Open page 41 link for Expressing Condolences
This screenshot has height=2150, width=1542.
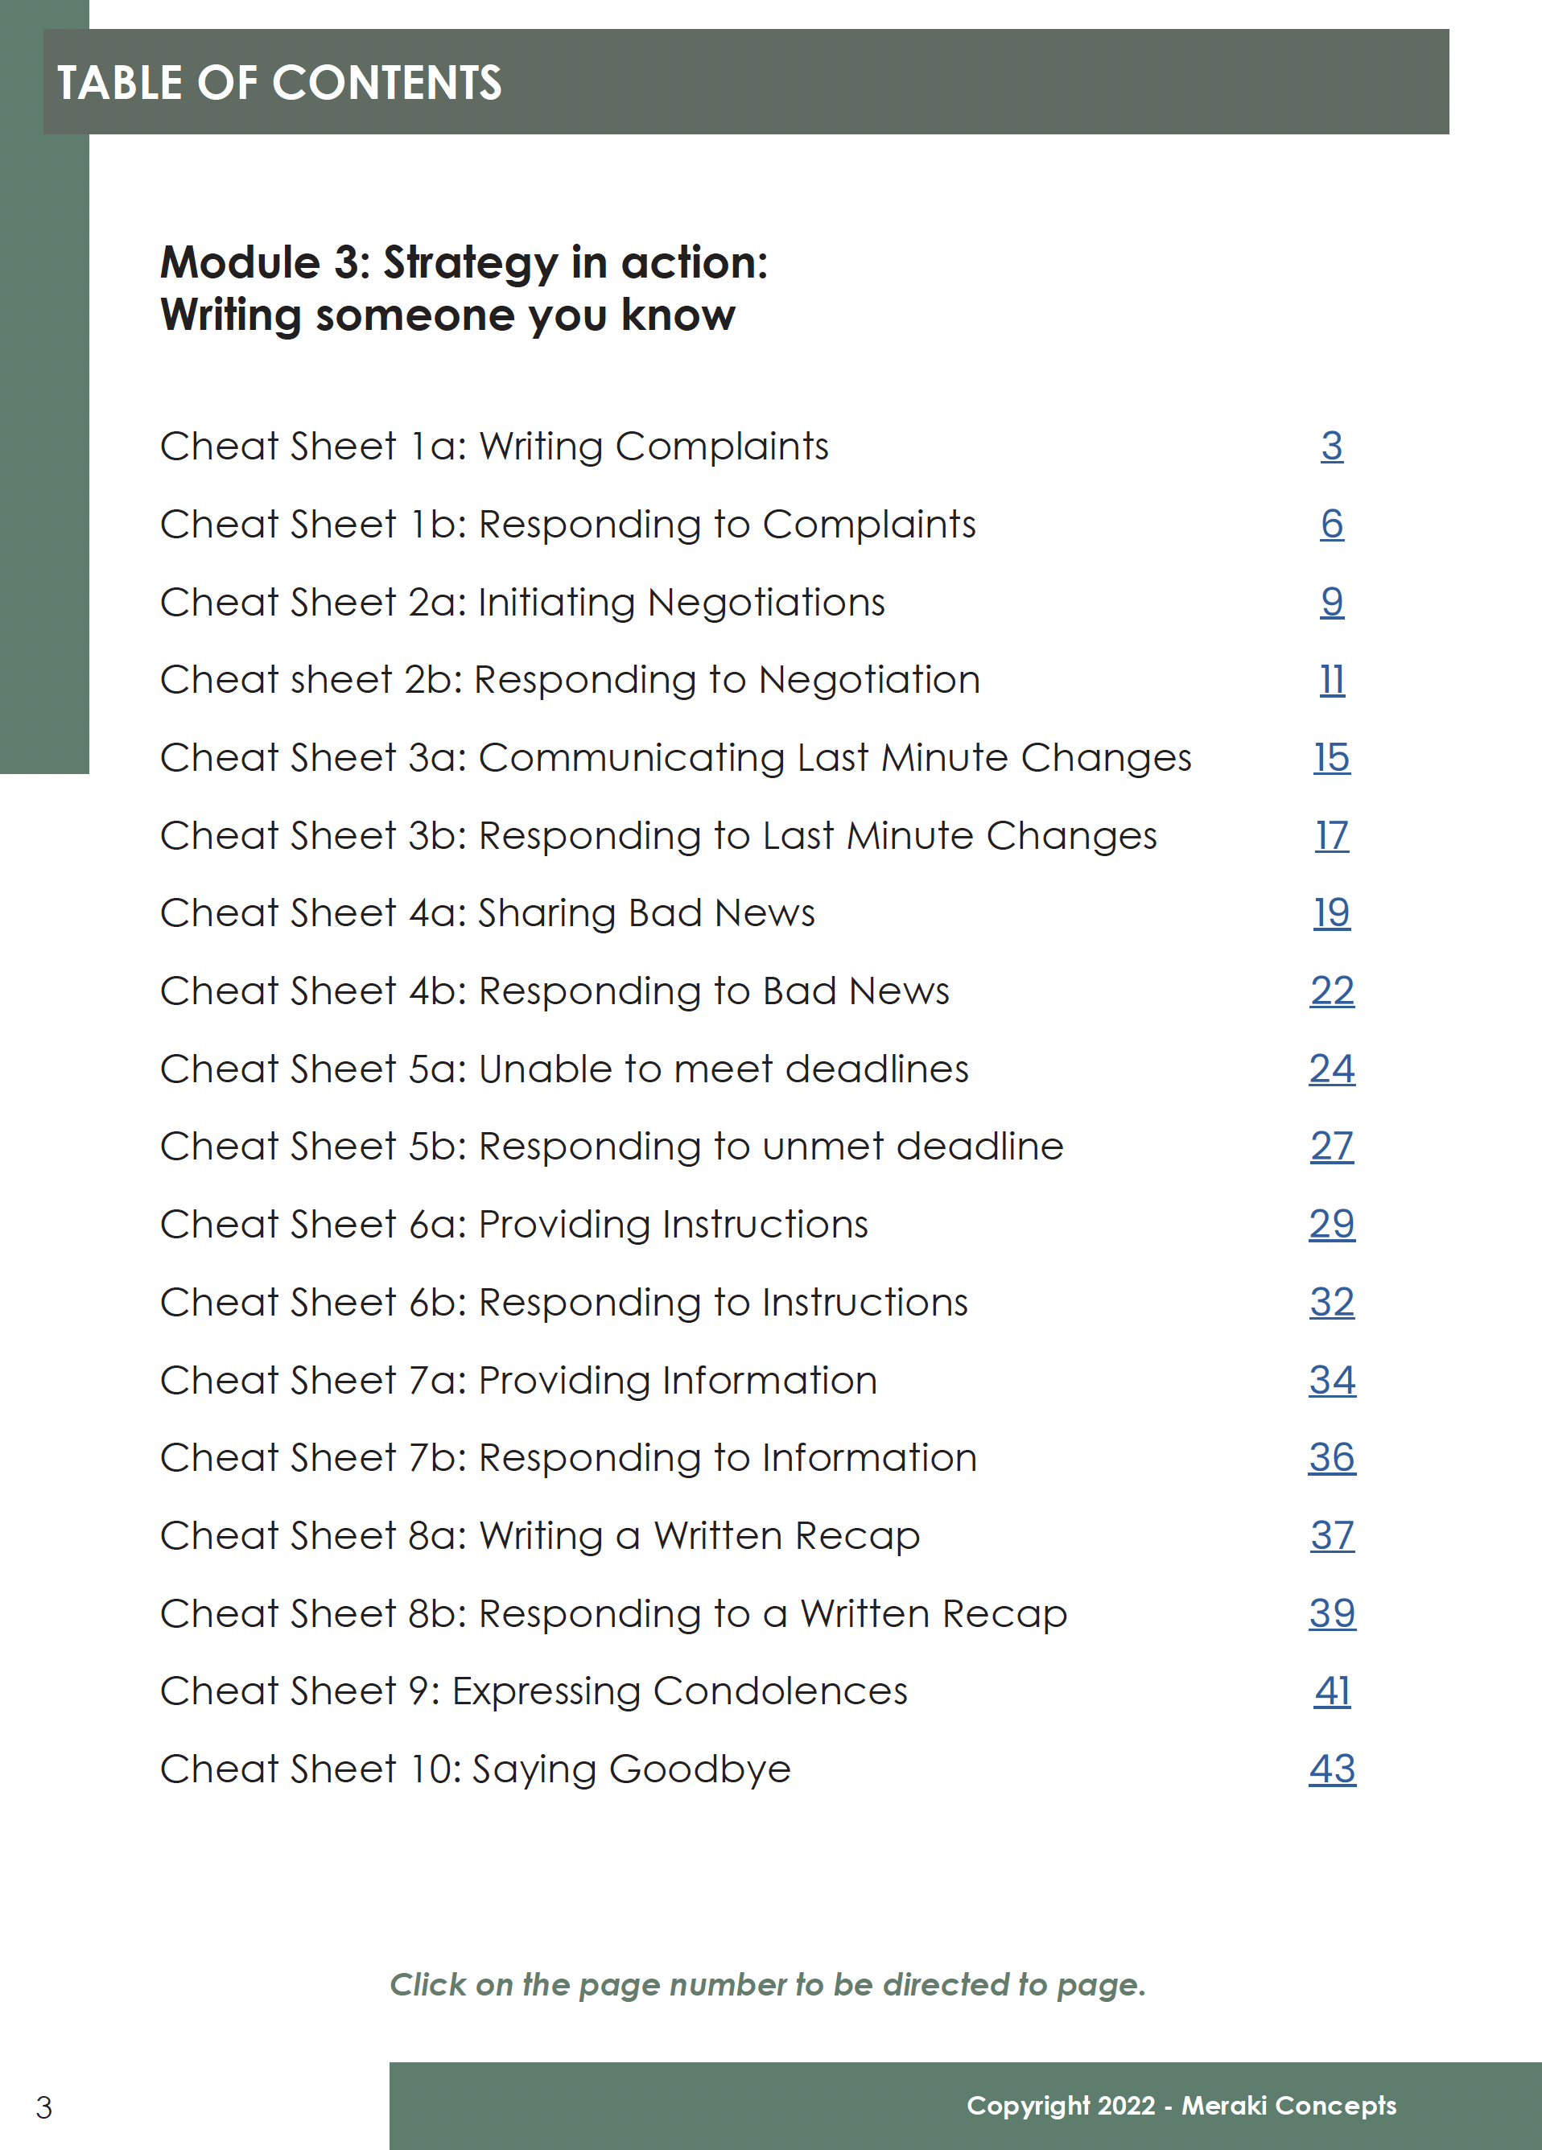1331,1691
